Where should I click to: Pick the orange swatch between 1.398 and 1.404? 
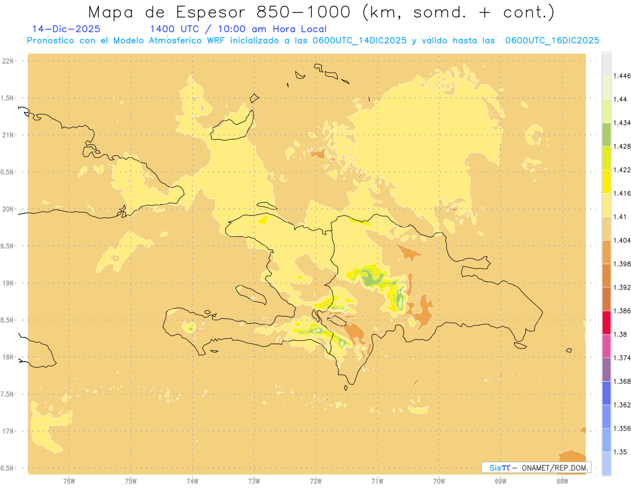pyautogui.click(x=606, y=252)
